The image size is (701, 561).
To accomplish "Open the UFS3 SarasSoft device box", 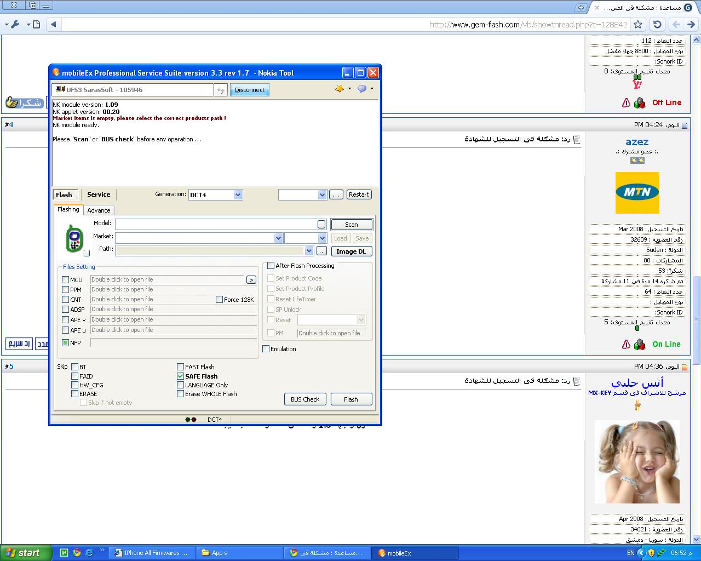I will point(133,90).
